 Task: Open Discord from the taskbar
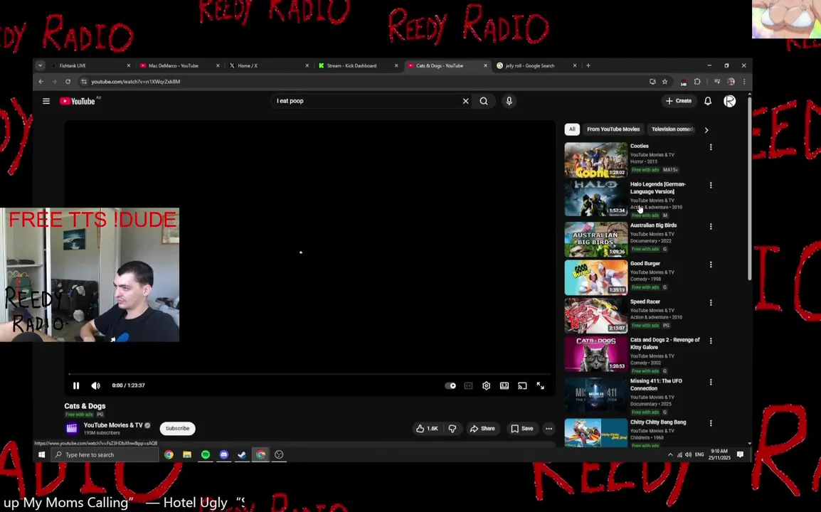223,454
